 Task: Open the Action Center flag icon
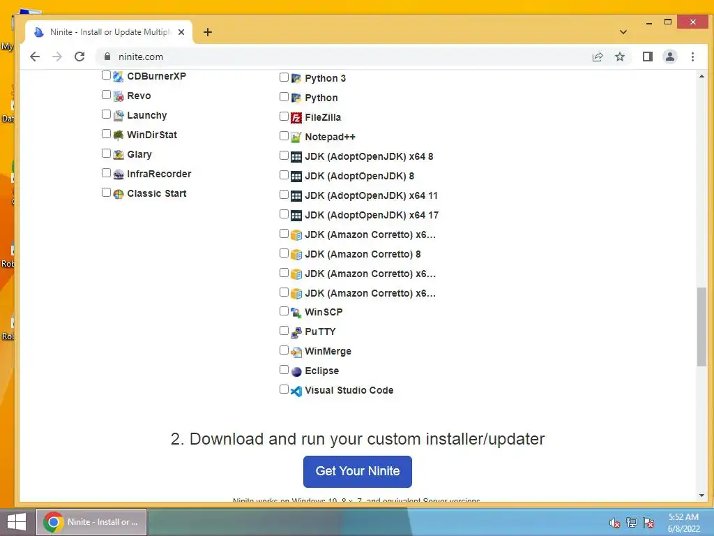(x=648, y=523)
